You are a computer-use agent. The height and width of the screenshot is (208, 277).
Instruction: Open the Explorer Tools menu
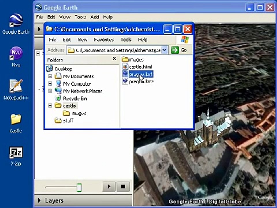click(x=126, y=40)
